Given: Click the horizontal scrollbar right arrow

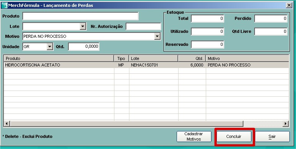Looking at the screenshot, I should point(286,124).
